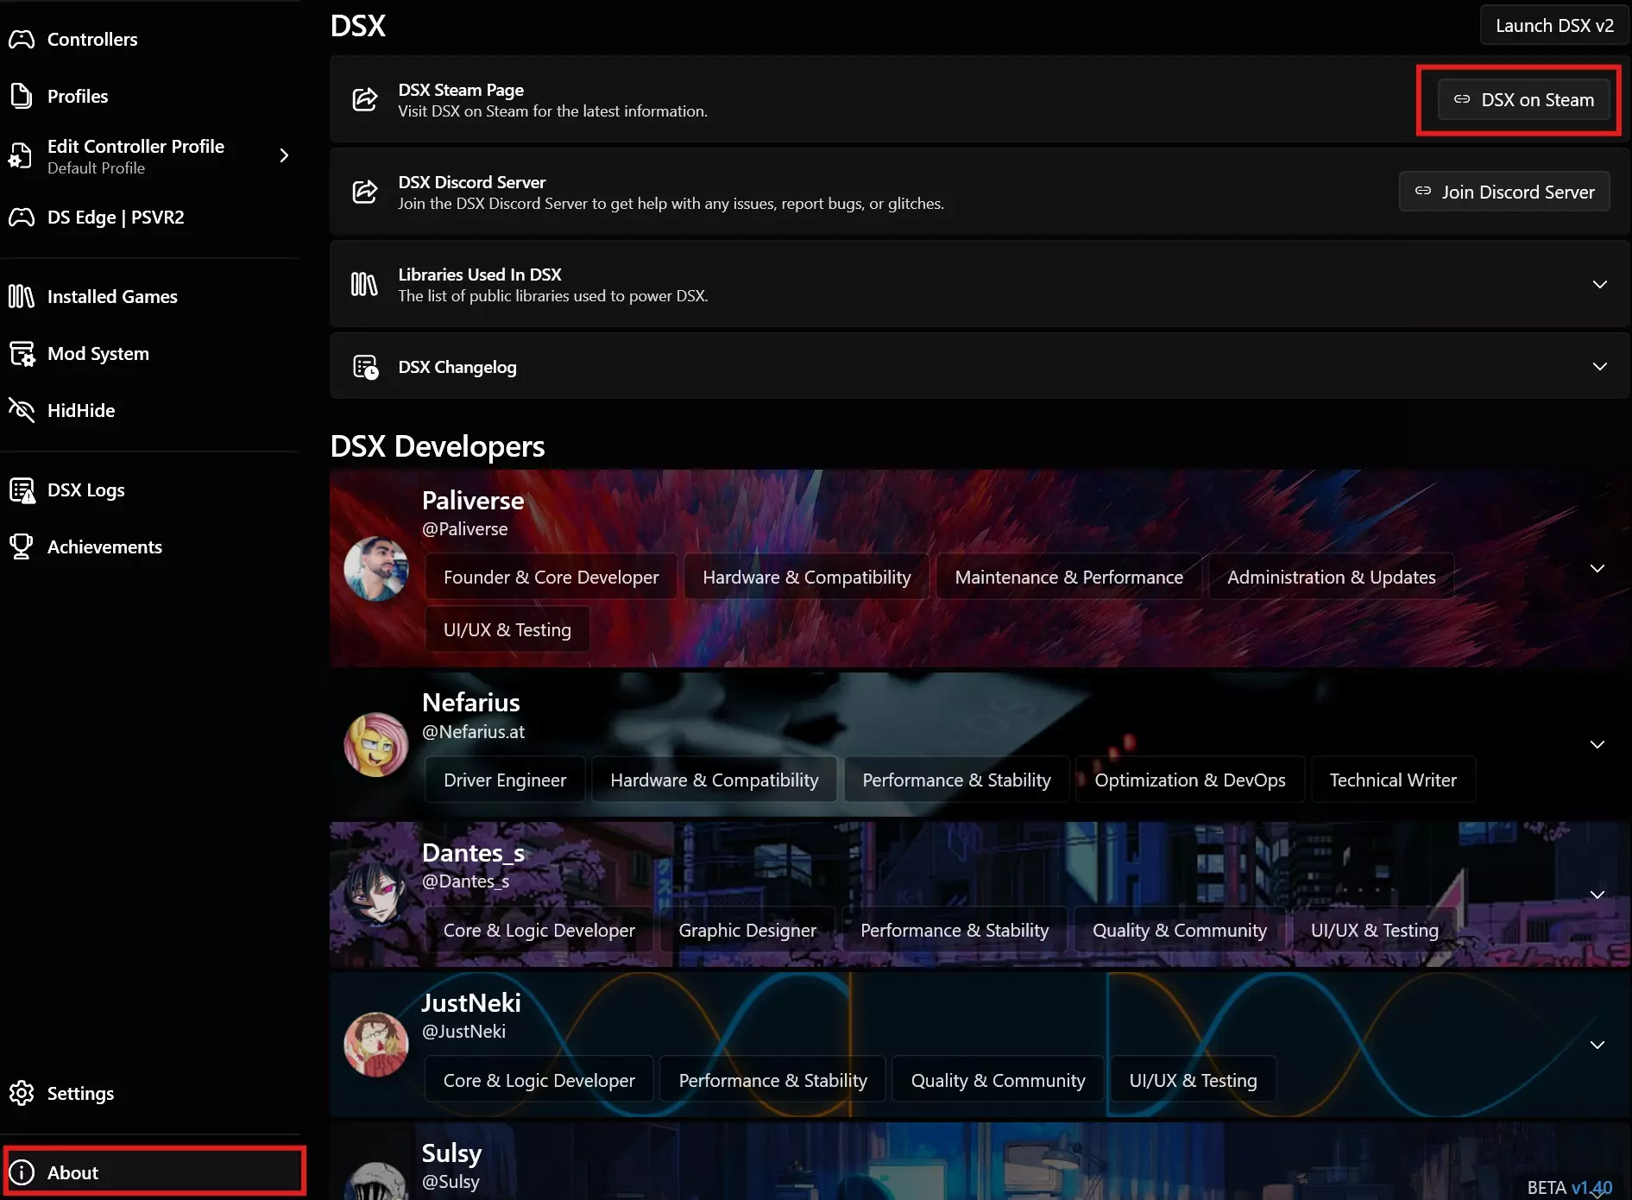Click Paliverse's Administration & Updates tag
Viewport: 1632px width, 1200px height.
1332,577
